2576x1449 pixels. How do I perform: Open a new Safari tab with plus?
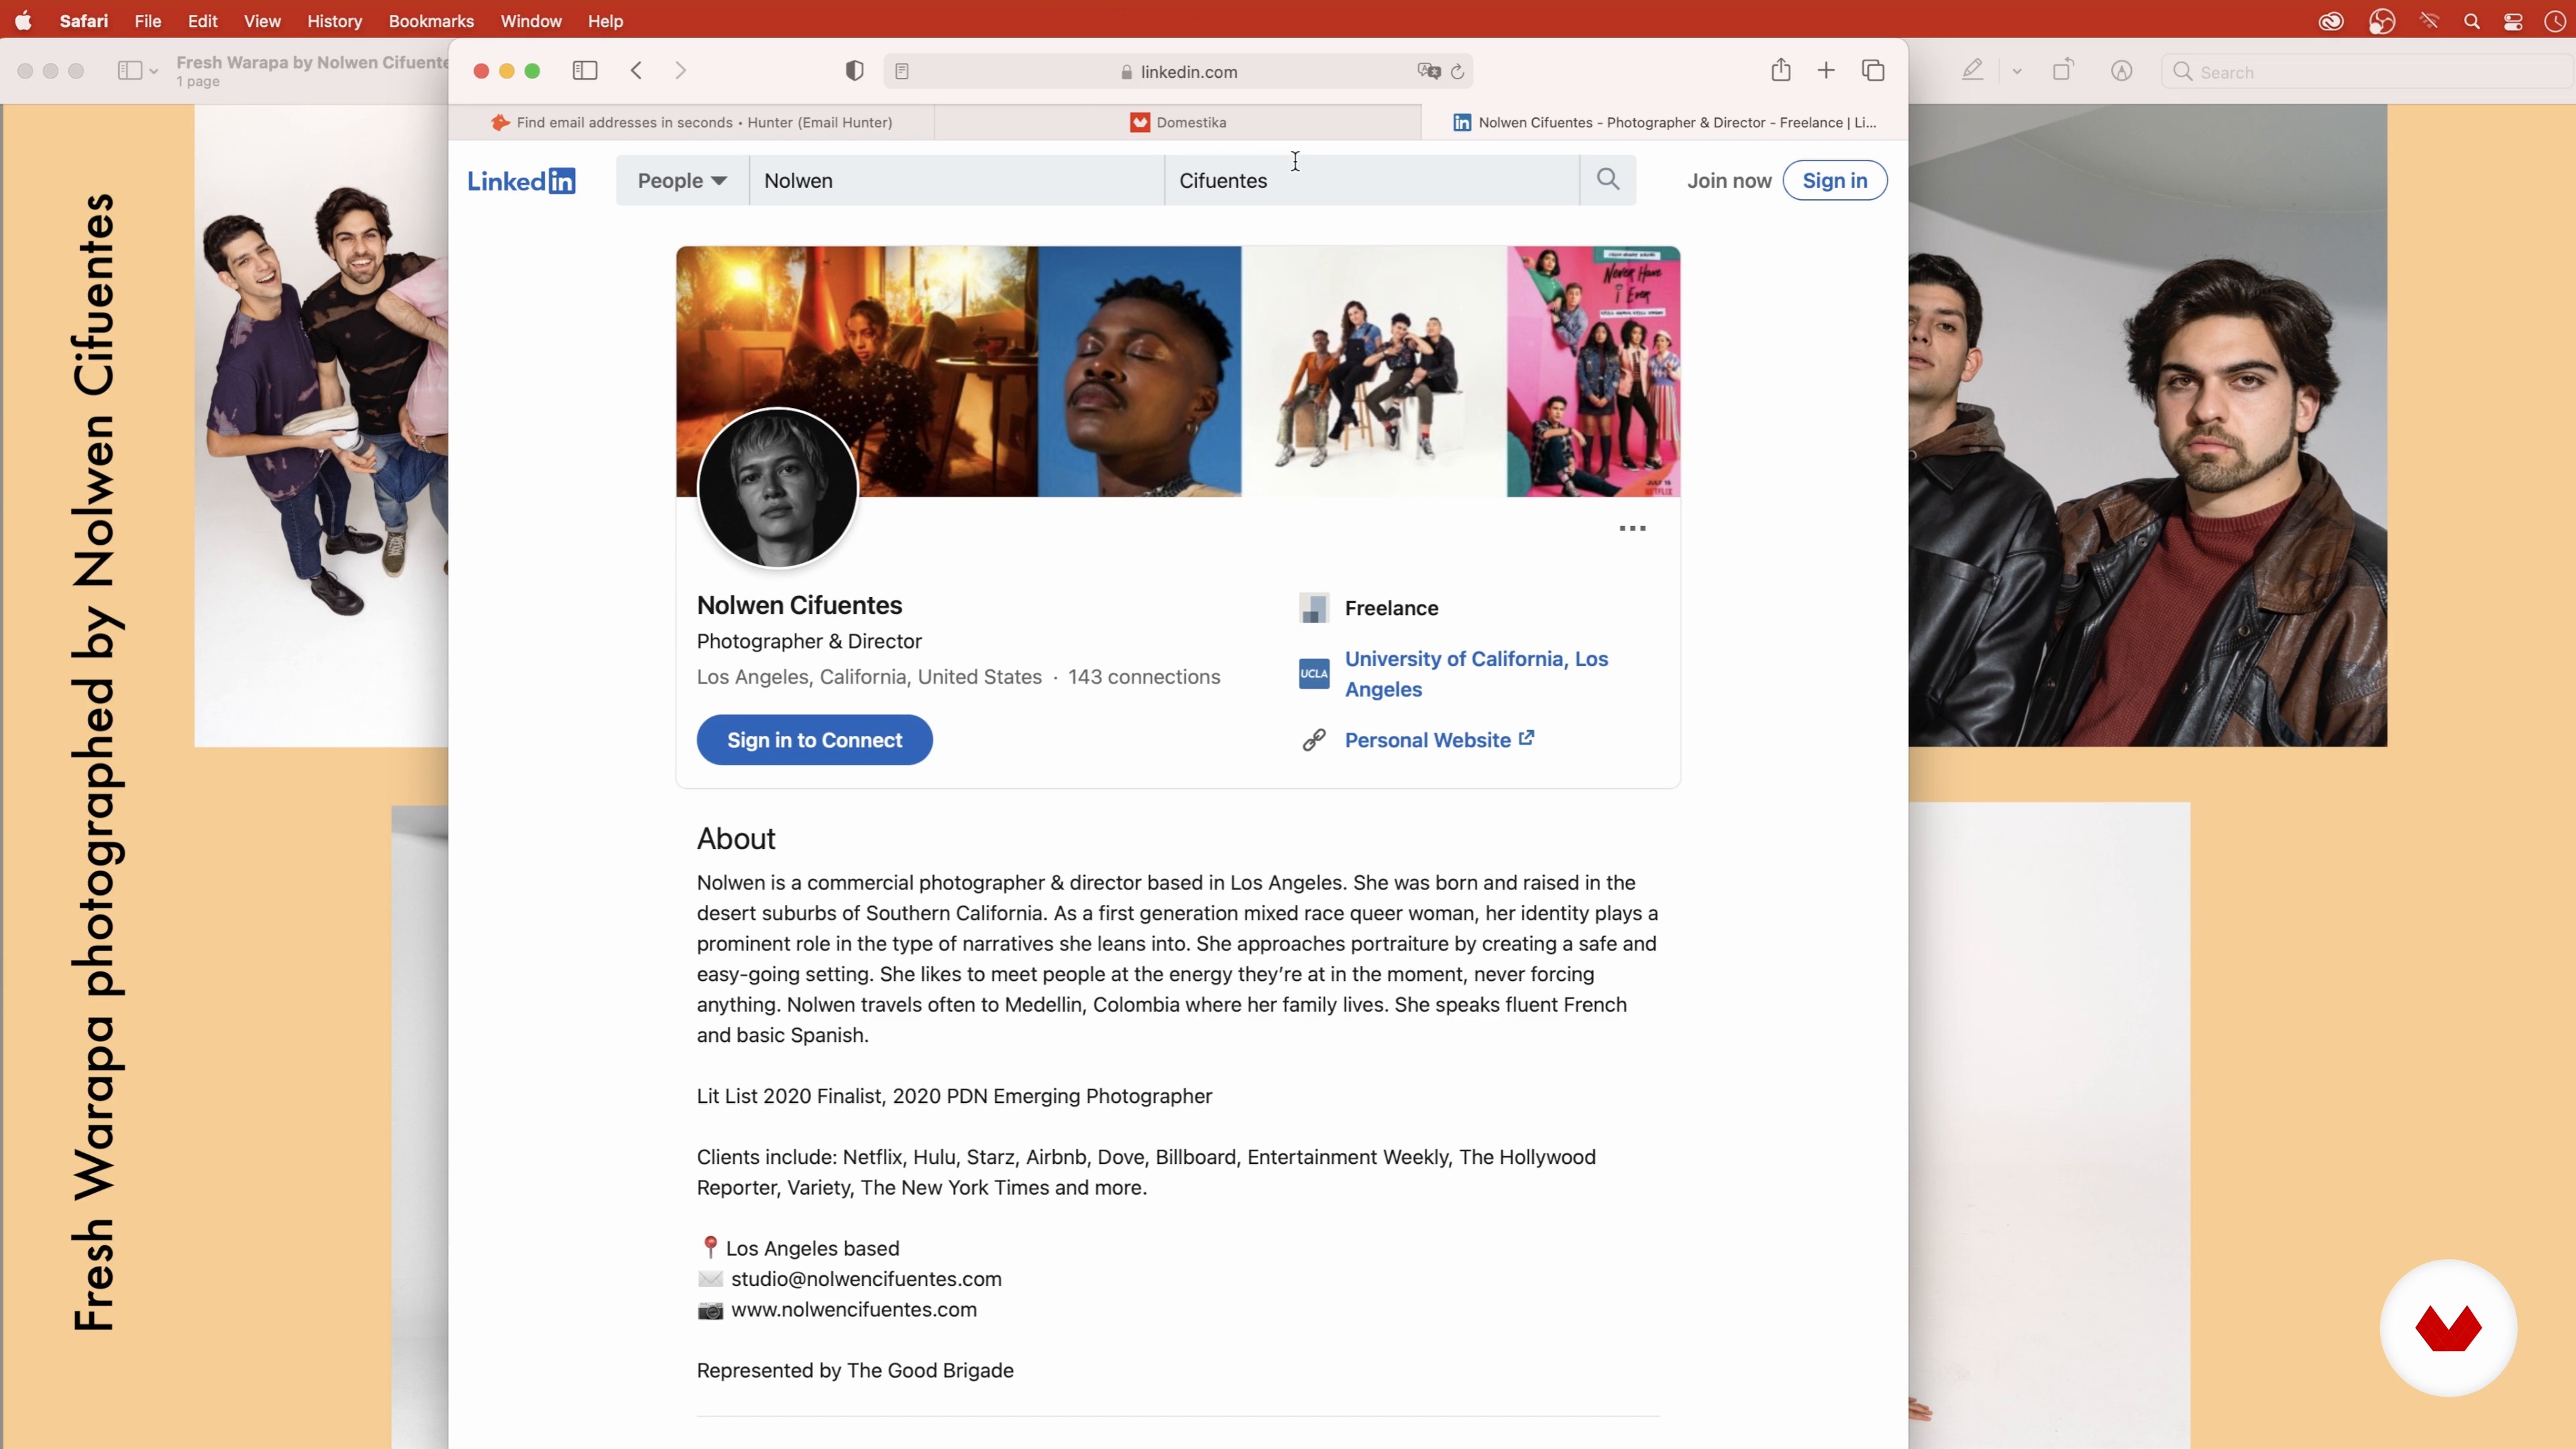pyautogui.click(x=1826, y=70)
